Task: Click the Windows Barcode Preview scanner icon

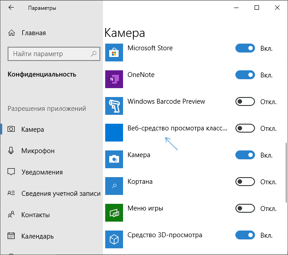Action: tap(114, 106)
